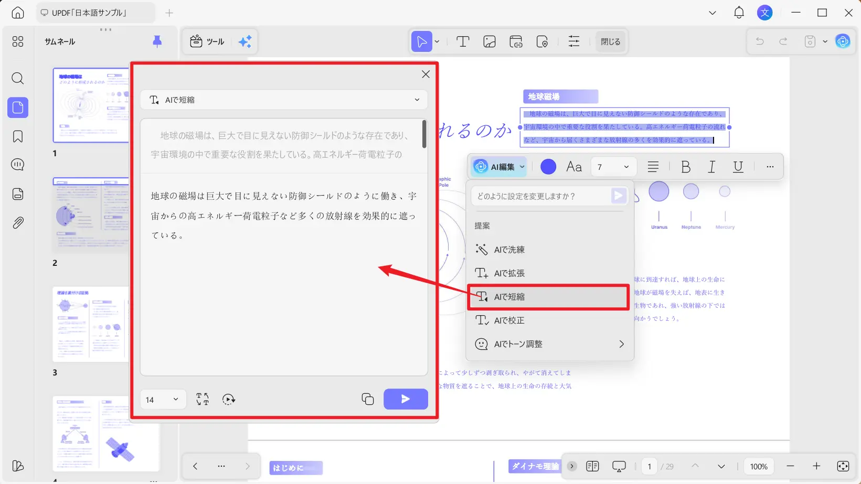Expand the AIで短縮 mode dropdown in dialog
This screenshot has width=861, height=484.
point(417,100)
